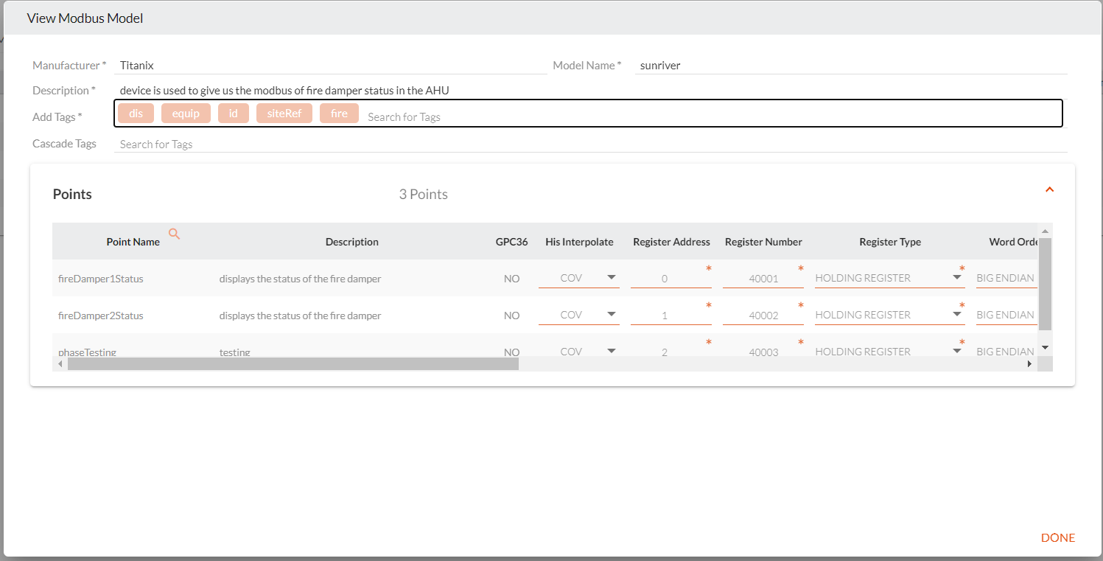Click Register Address field with value 2
1103x561 pixels.
671,352
